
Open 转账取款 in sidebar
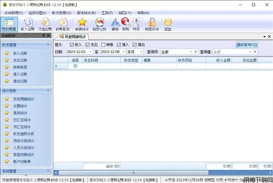(x=20, y=67)
